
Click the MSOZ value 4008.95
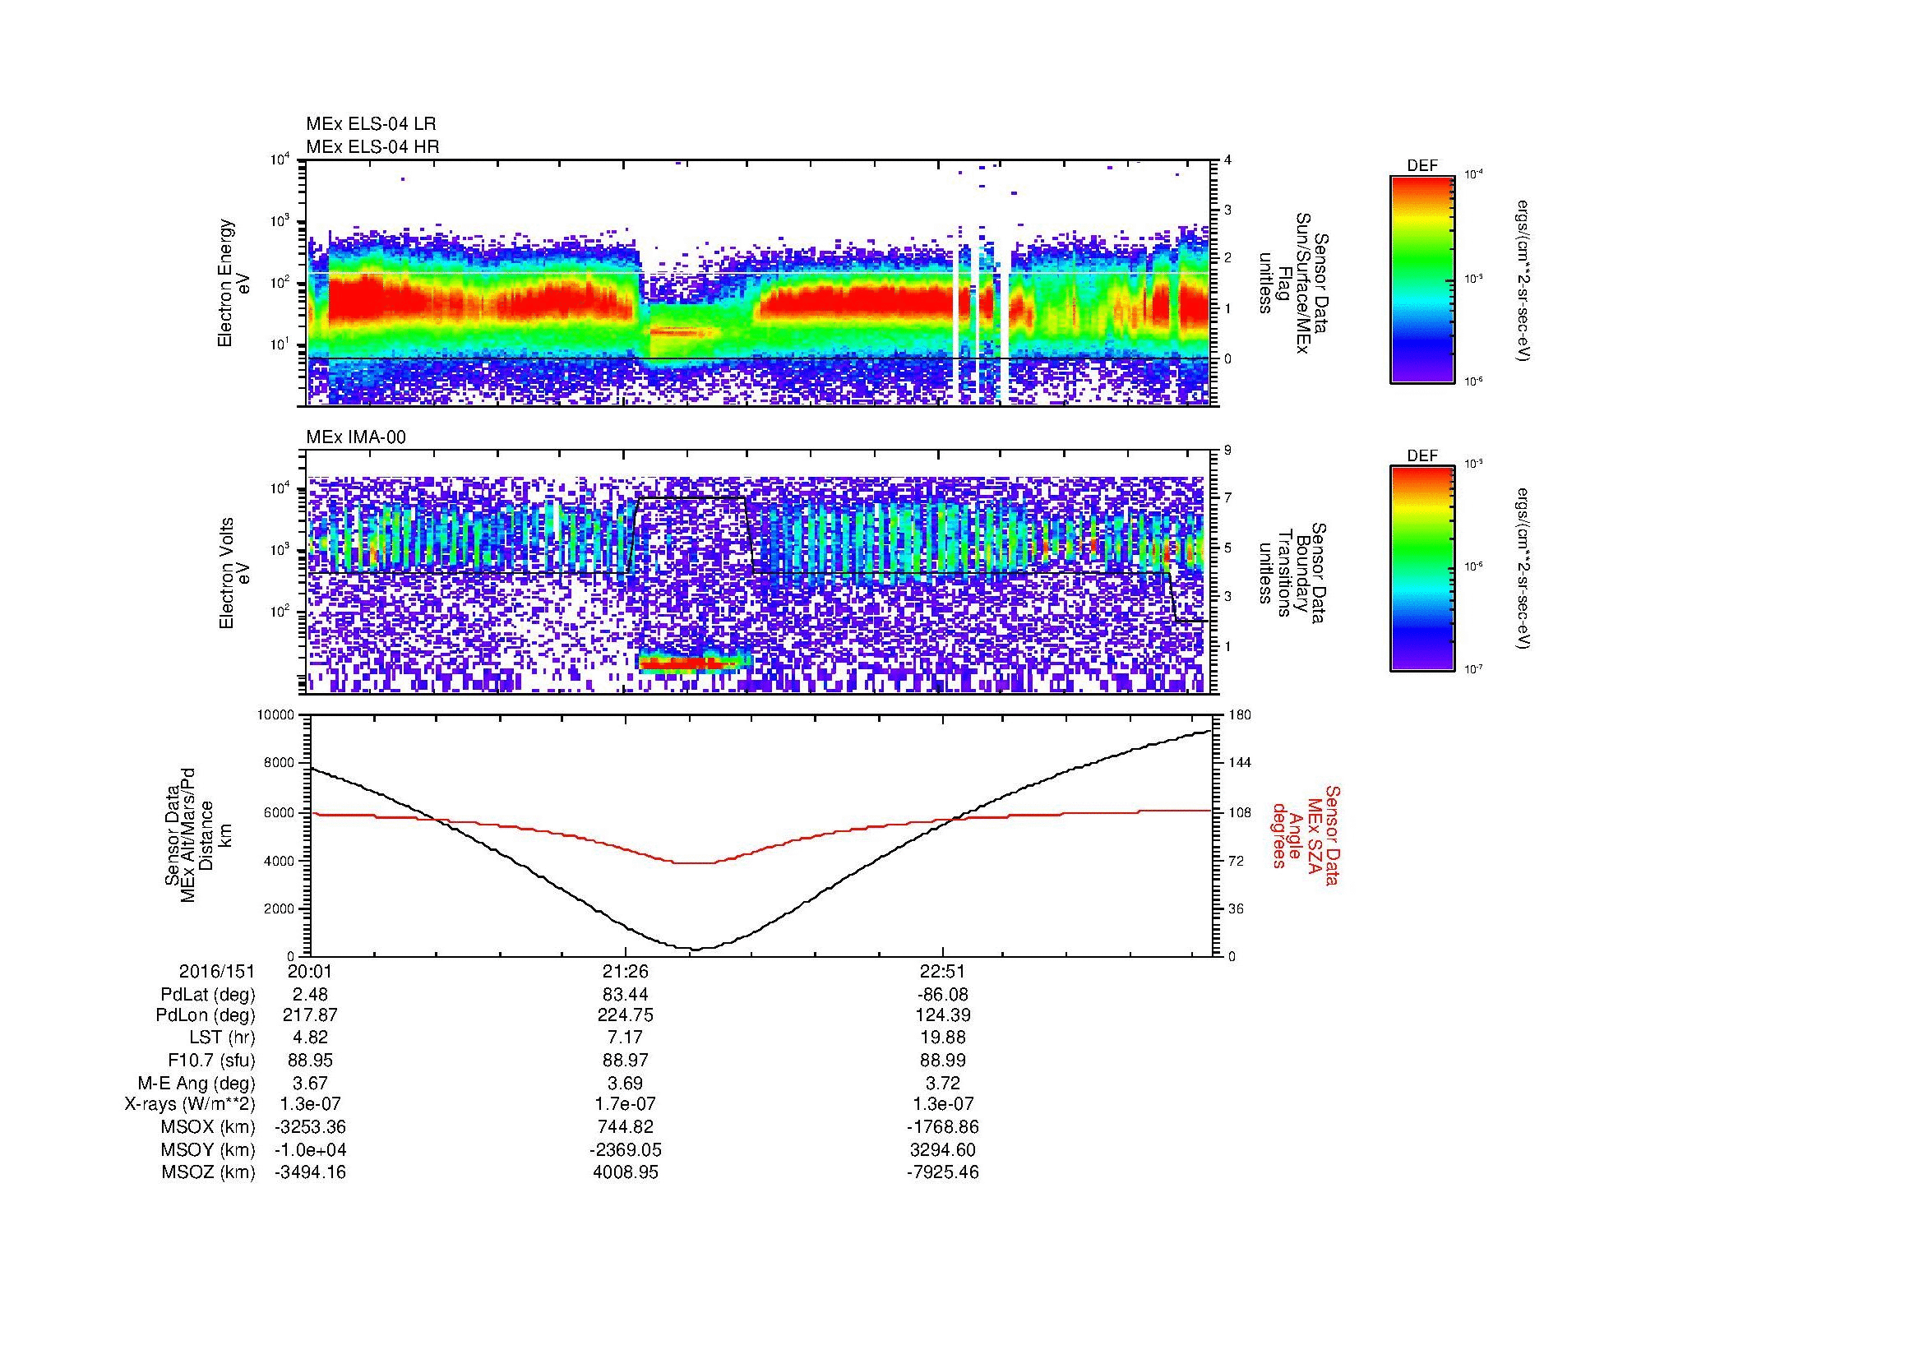tap(626, 1172)
